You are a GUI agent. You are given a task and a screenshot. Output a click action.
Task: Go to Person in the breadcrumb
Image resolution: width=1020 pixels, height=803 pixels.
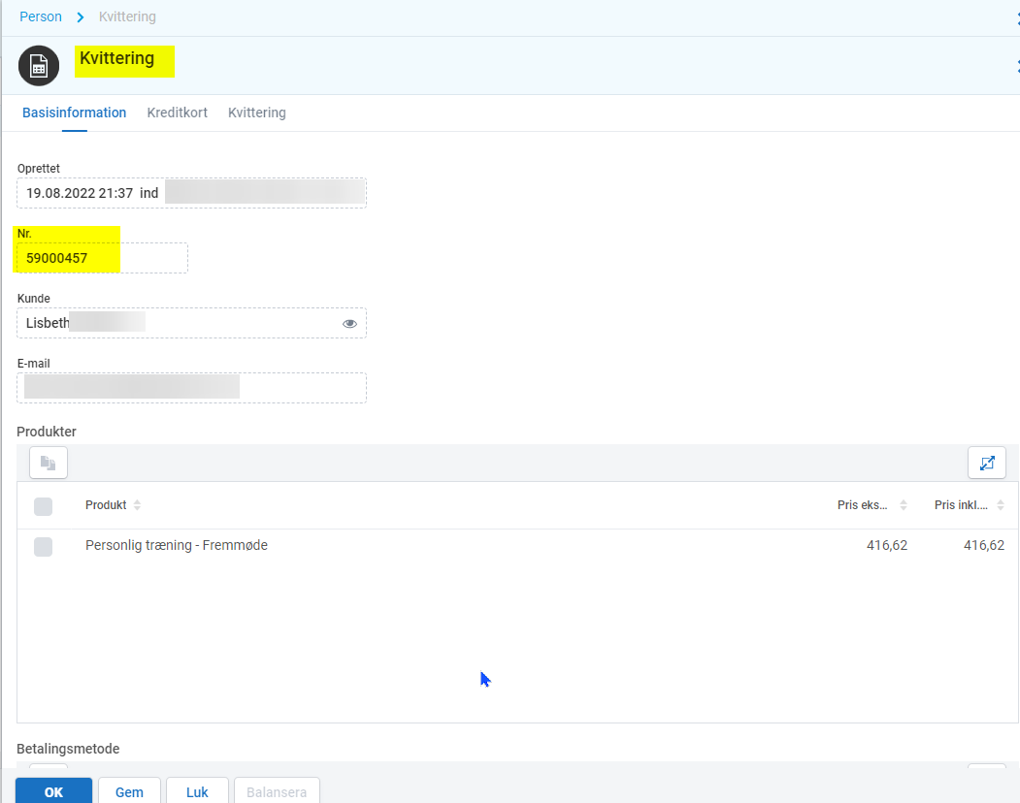coord(41,16)
